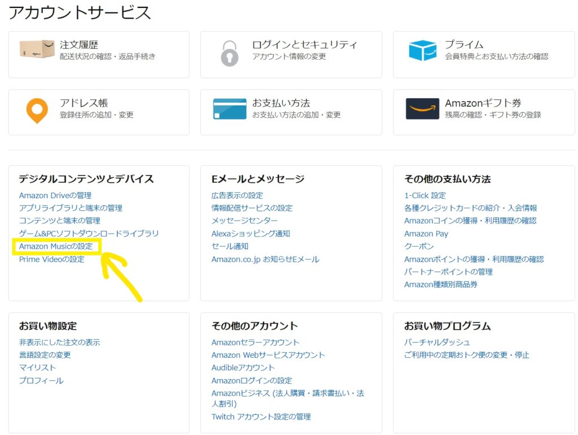
Task: Open the アドレス帳 card title
Action: [84, 103]
